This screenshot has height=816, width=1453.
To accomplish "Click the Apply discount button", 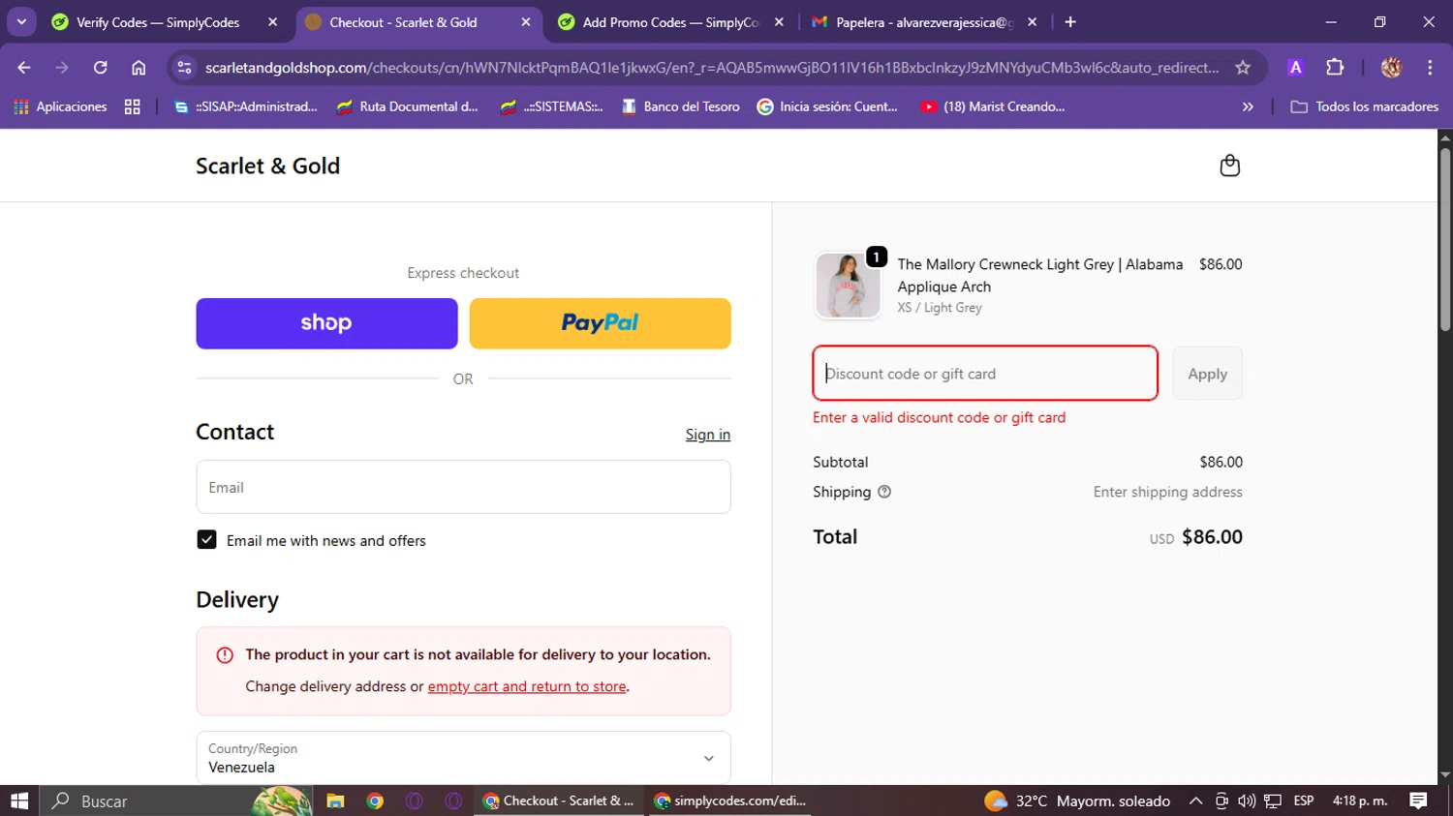I will pos(1207,374).
